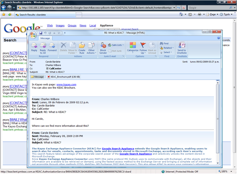Click first Google Search Appliance link
This screenshot has width=237, height=174.
click(x=118, y=149)
